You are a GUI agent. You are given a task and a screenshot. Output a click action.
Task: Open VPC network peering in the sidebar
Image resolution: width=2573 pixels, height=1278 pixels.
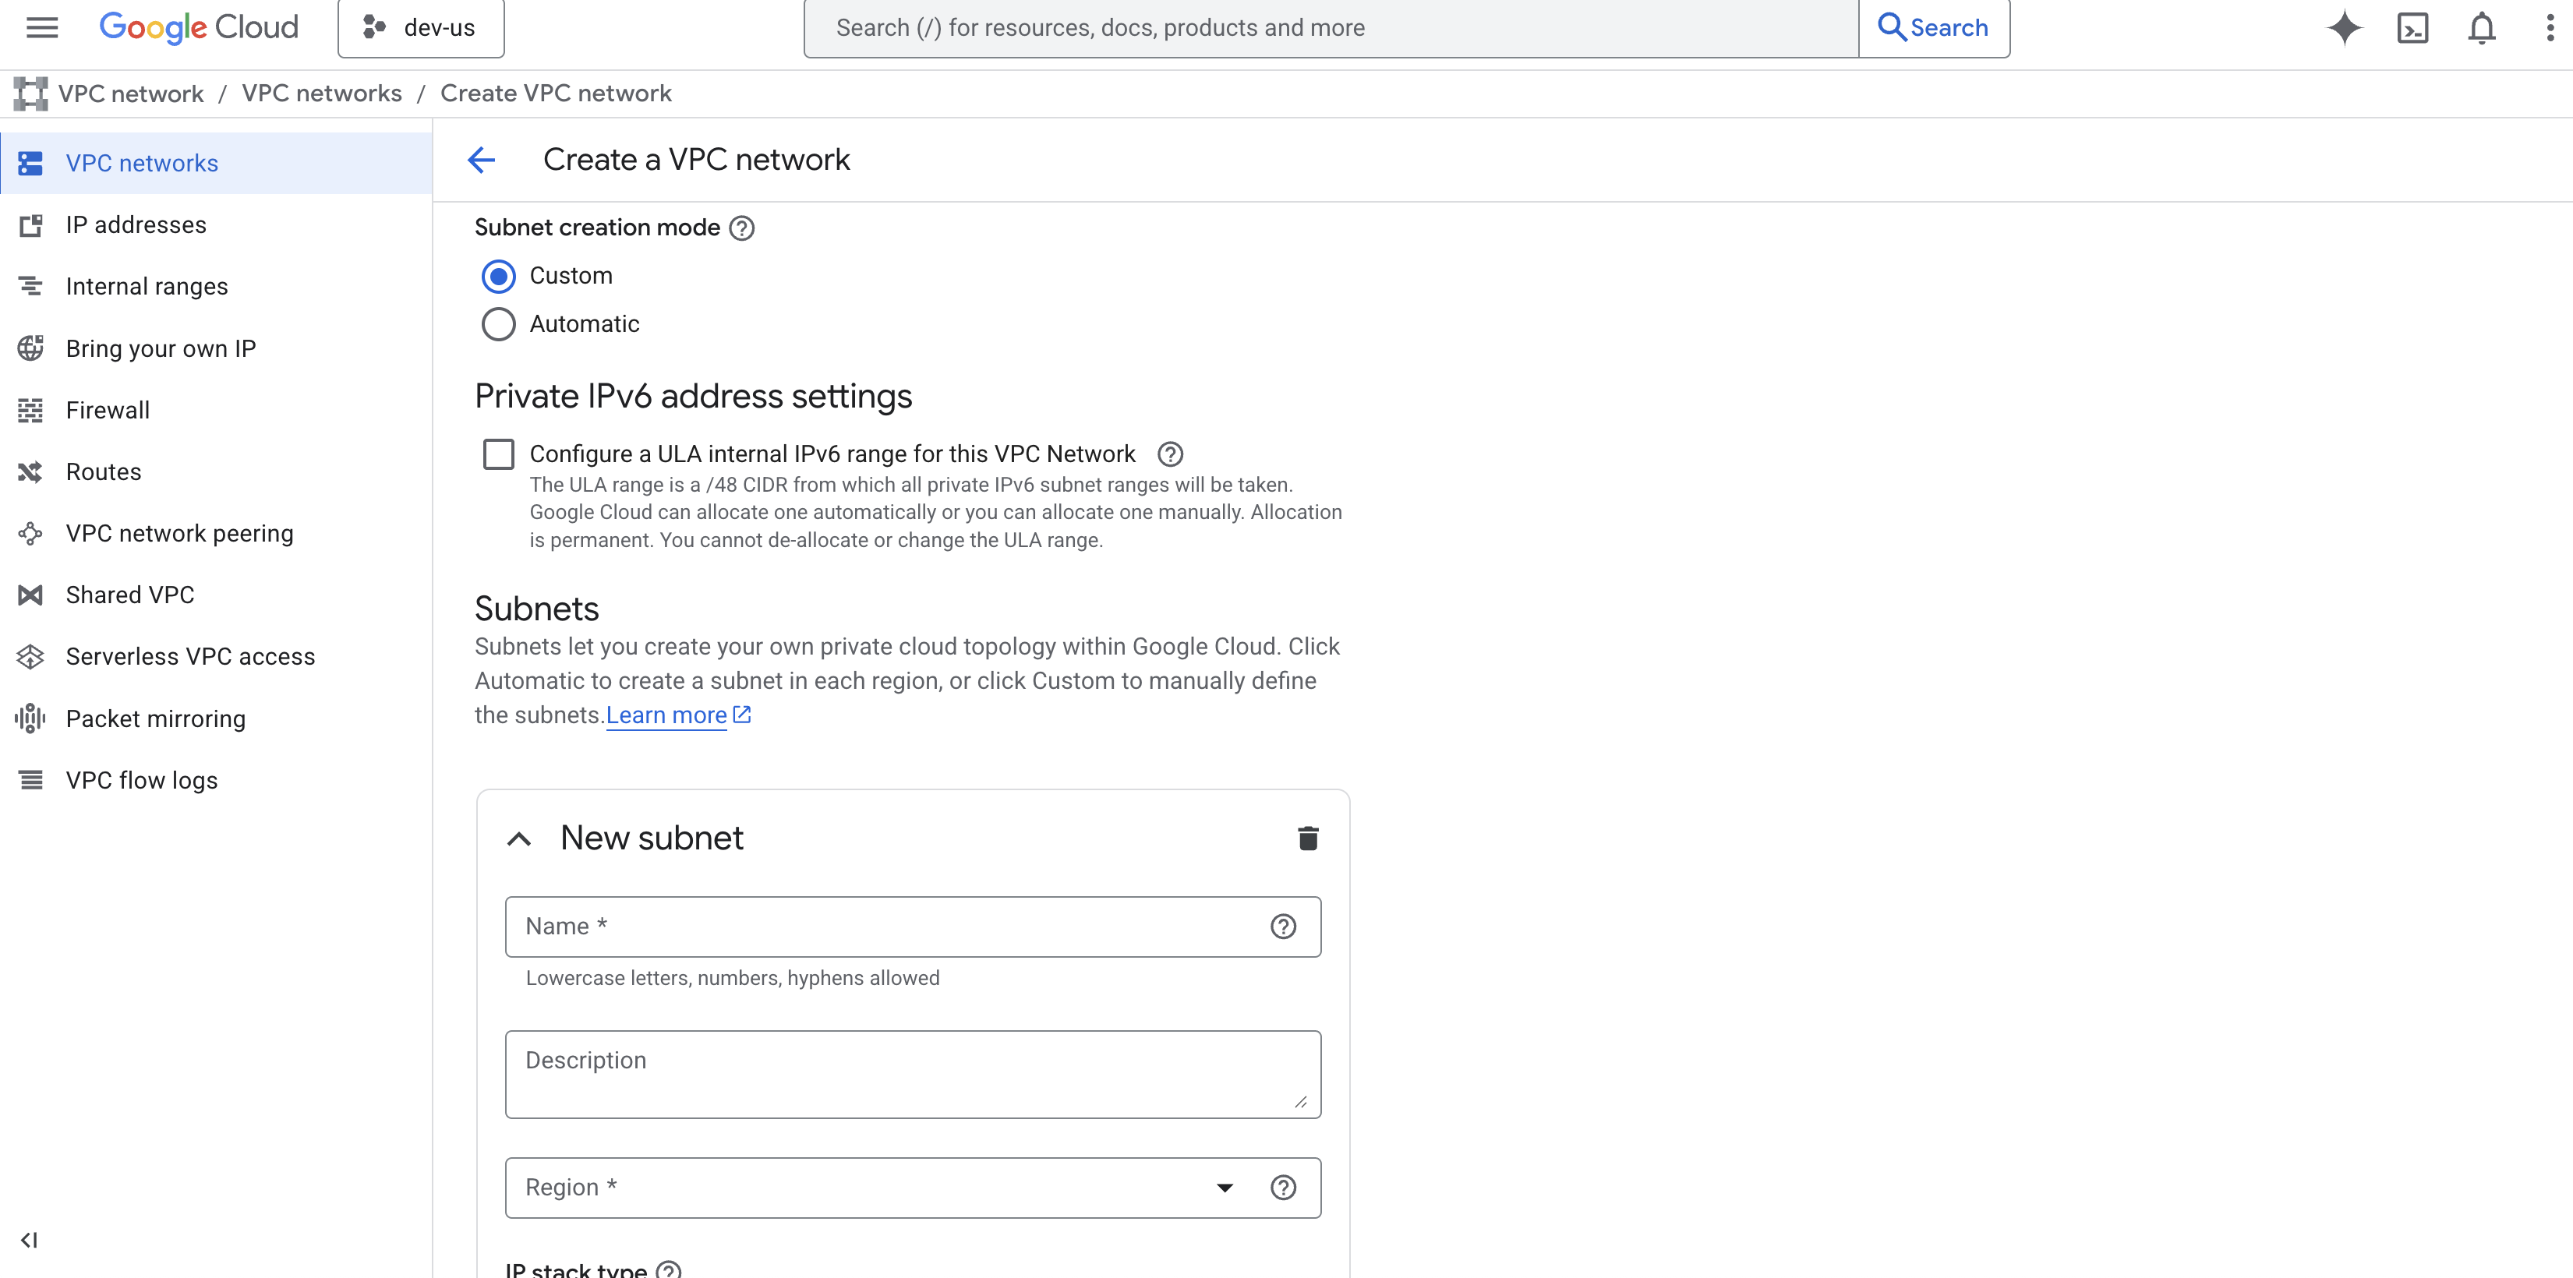(178, 533)
